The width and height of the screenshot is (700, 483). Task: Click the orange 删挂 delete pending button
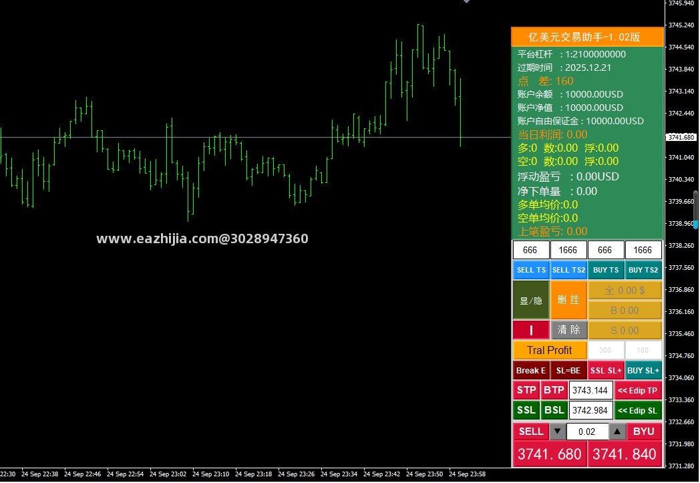click(568, 300)
